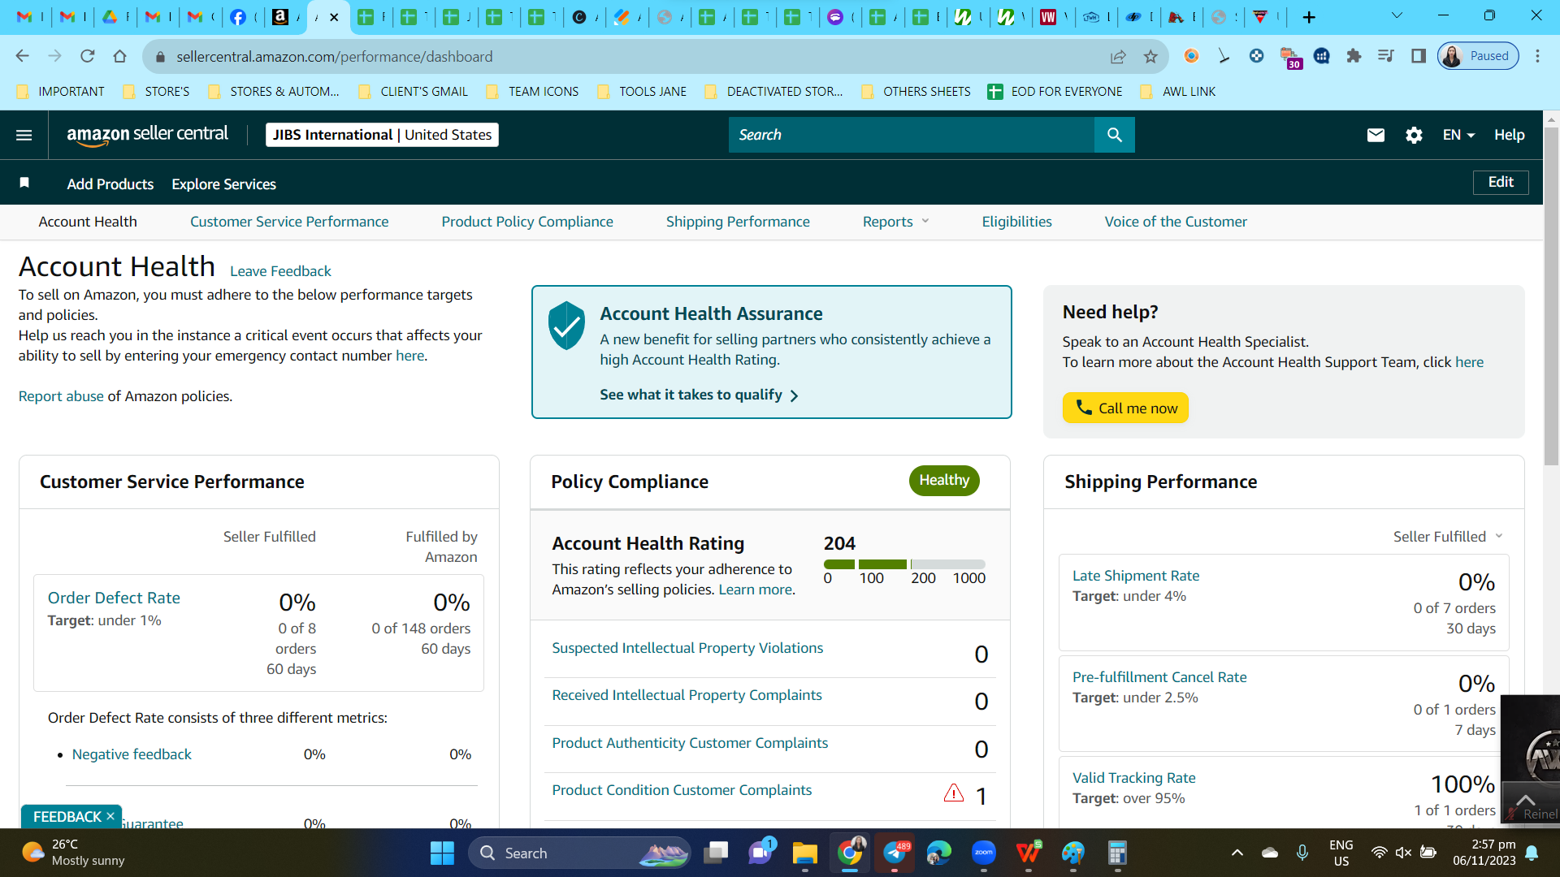Open a new browser tab
1560x877 pixels.
1309,17
